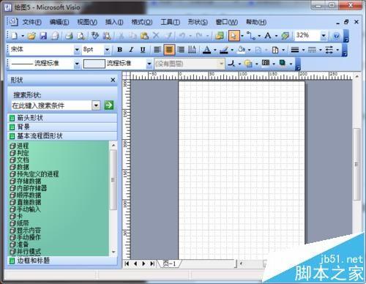Toggle Underline formatting
Viewport: 366px width, 284px height.
click(143, 50)
